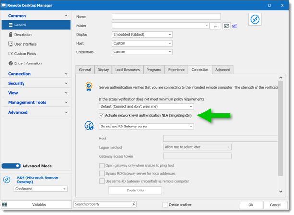Open the Custom Fields section
The width and height of the screenshot is (294, 215).
click(x=22, y=54)
